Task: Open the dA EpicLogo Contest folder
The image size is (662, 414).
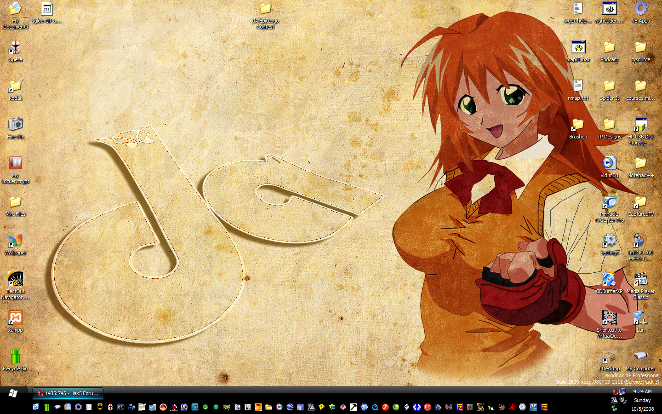Action: tap(265, 16)
